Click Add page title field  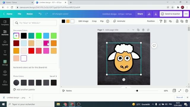point(112,30)
